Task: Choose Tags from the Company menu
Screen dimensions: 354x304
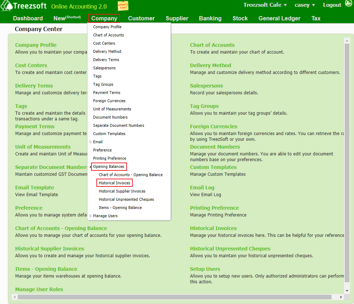Action: [x=97, y=76]
